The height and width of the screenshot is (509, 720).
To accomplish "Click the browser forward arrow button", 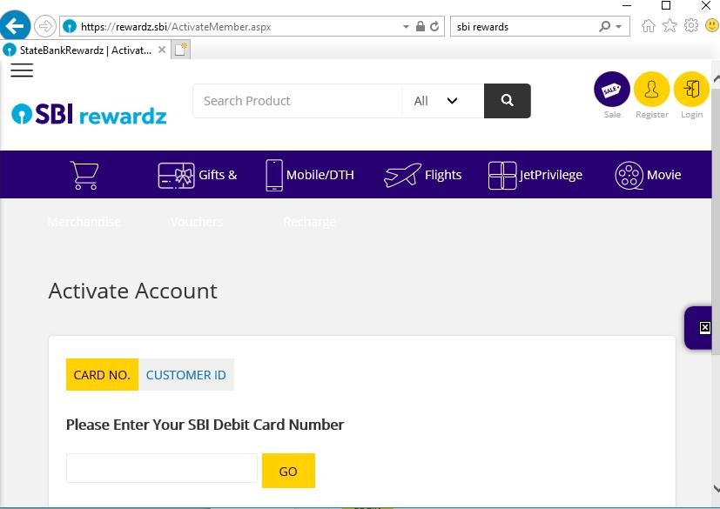I will click(x=45, y=26).
